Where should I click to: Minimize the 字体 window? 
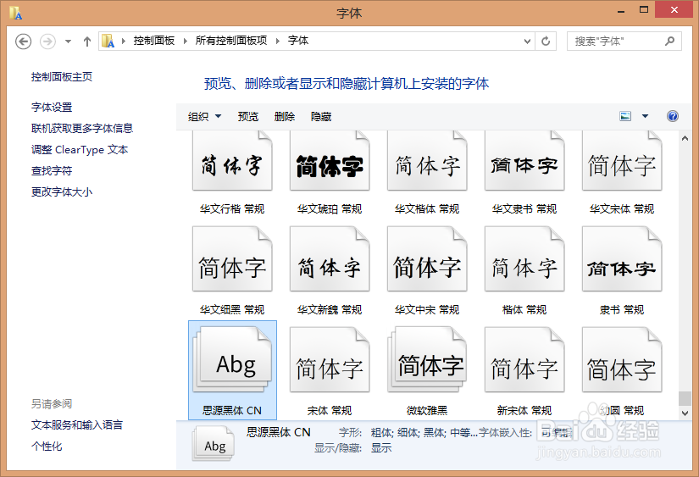pyautogui.click(x=621, y=11)
